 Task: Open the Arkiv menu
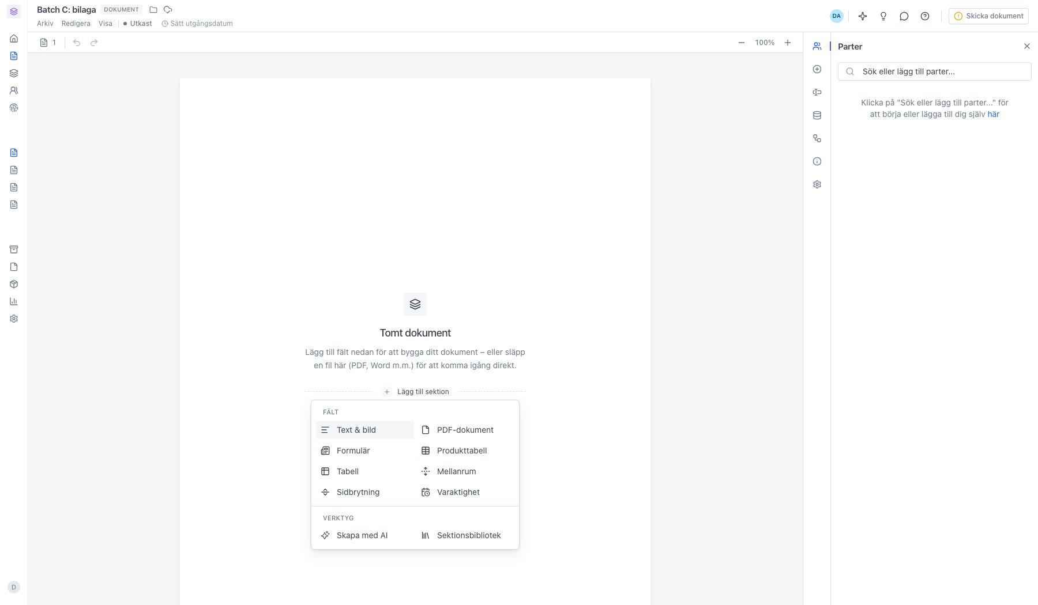pos(45,24)
